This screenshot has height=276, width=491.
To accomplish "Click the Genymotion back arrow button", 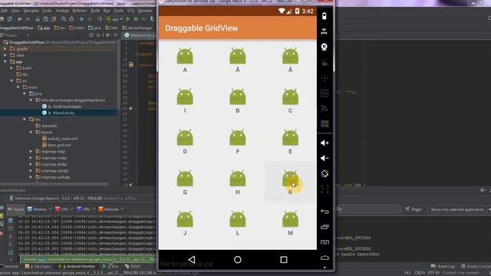I will [x=325, y=212].
